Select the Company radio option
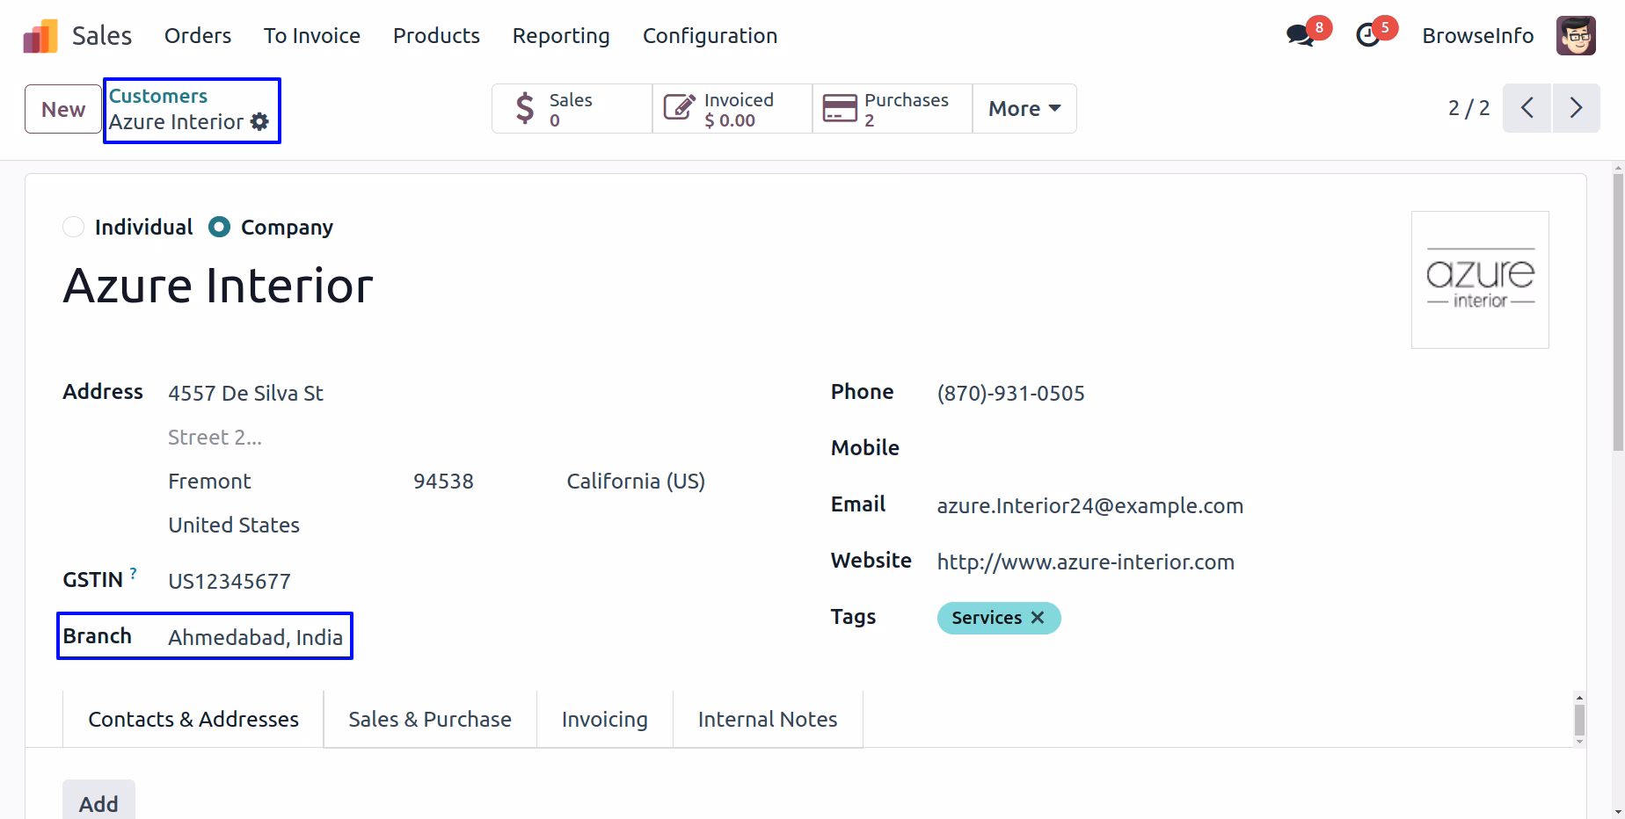The image size is (1625, 819). [x=219, y=228]
